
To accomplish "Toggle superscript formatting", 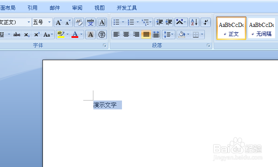I will click(37, 34).
